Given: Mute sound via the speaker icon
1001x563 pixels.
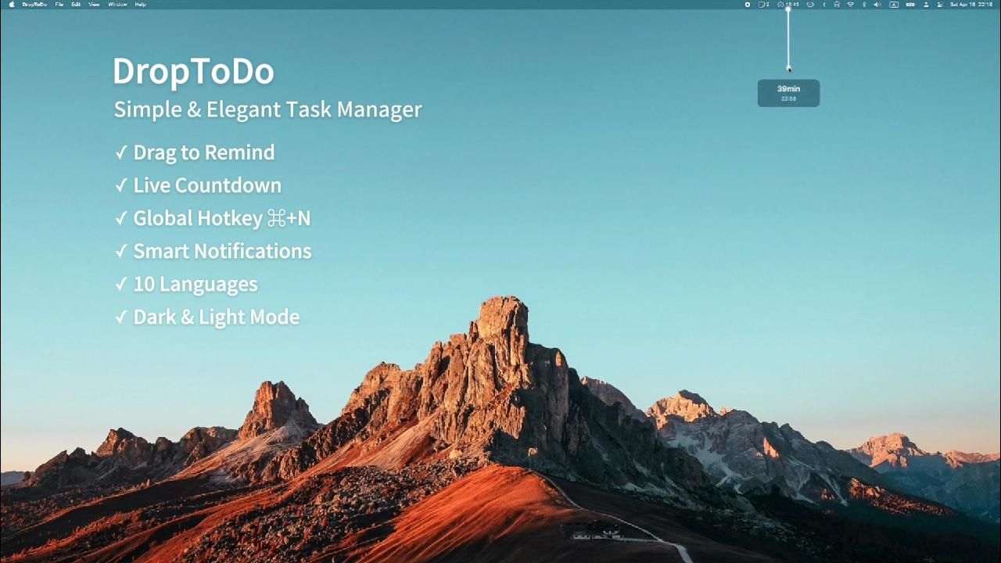Looking at the screenshot, I should click(877, 4).
